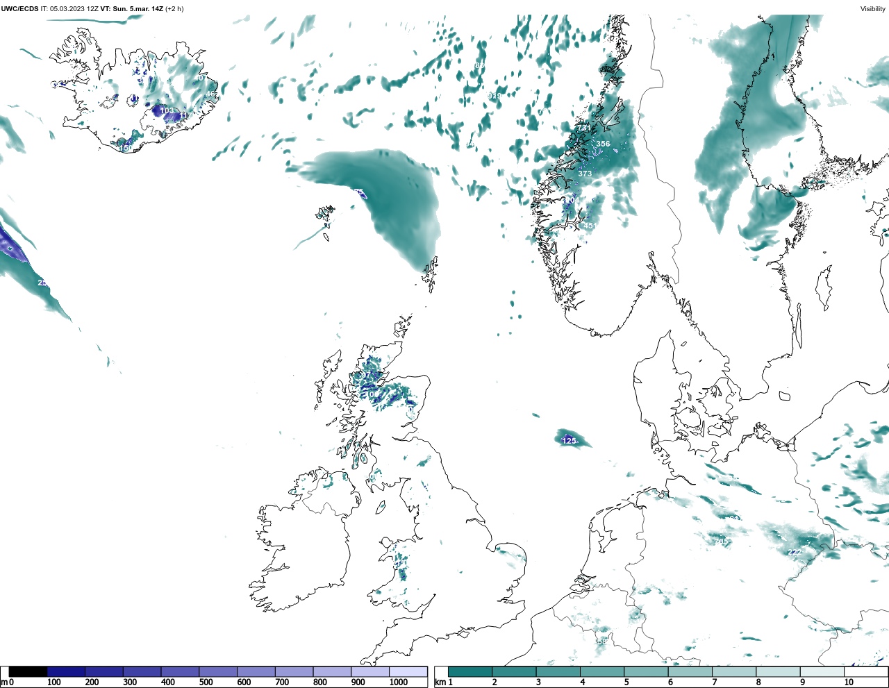Click the 900–1000 m pale legend swatch

[369, 671]
